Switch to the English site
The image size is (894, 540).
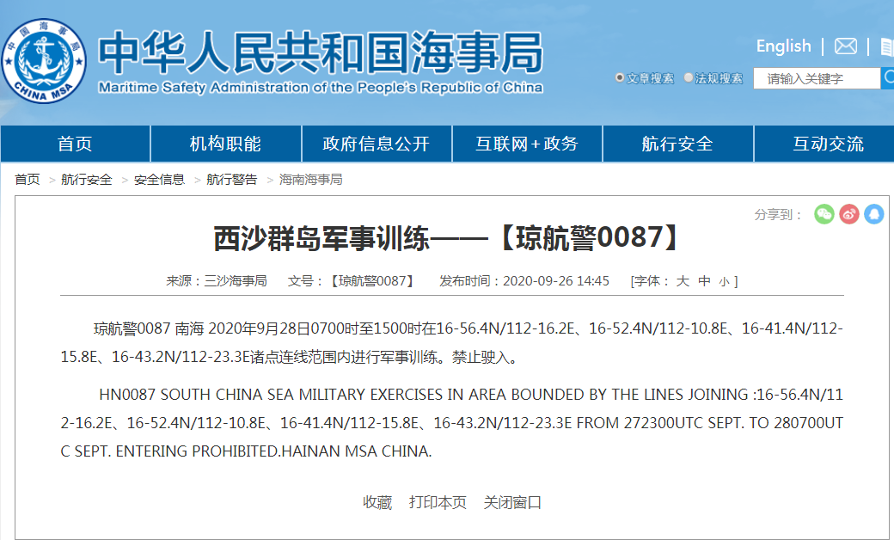[783, 46]
